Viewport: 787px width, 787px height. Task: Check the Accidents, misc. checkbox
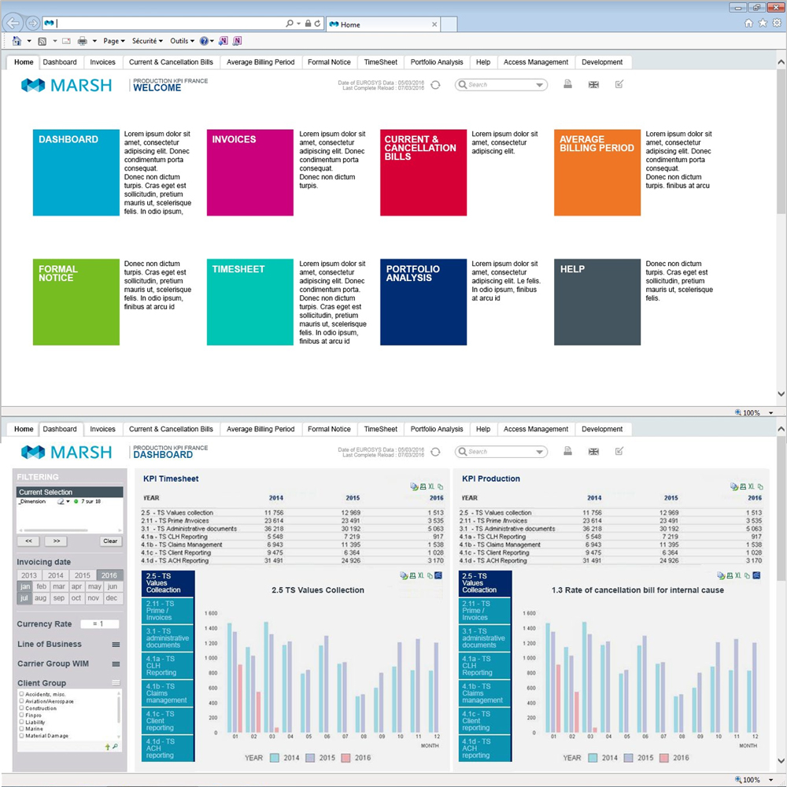pyautogui.click(x=21, y=694)
